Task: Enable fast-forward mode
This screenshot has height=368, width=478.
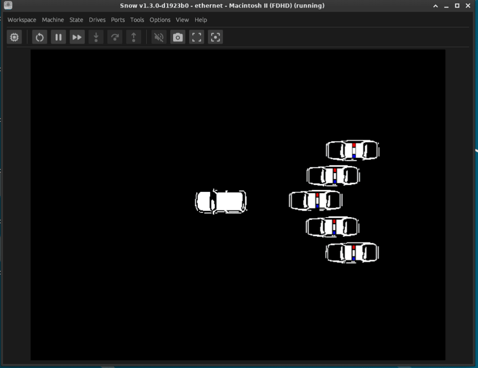Action: coord(77,37)
